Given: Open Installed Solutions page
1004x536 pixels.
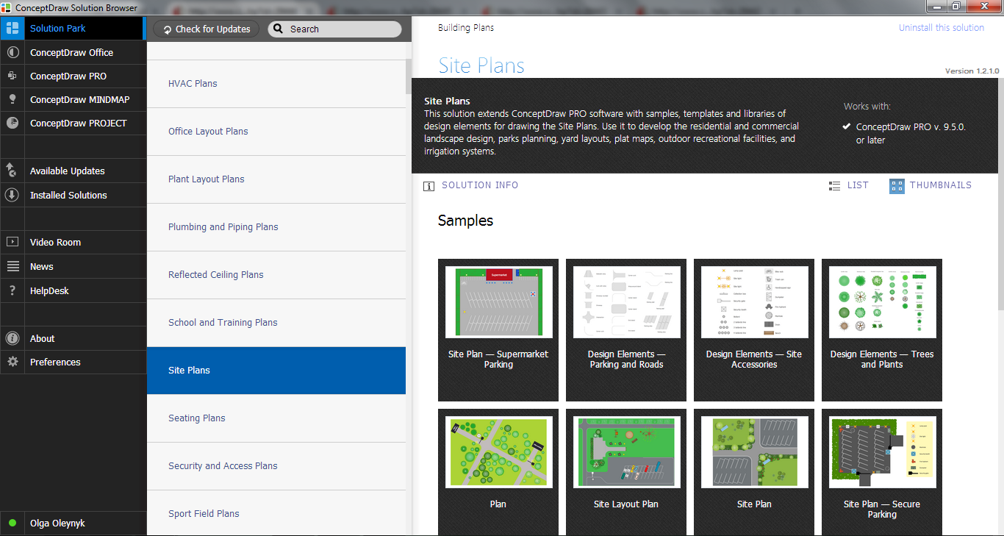Looking at the screenshot, I should [x=73, y=195].
